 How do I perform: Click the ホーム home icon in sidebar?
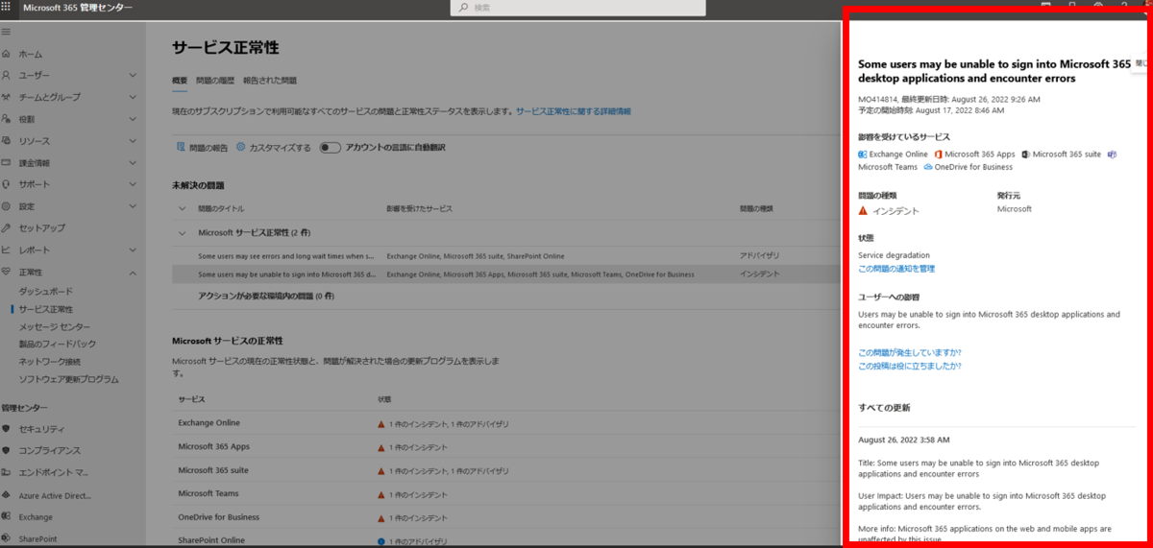point(7,54)
